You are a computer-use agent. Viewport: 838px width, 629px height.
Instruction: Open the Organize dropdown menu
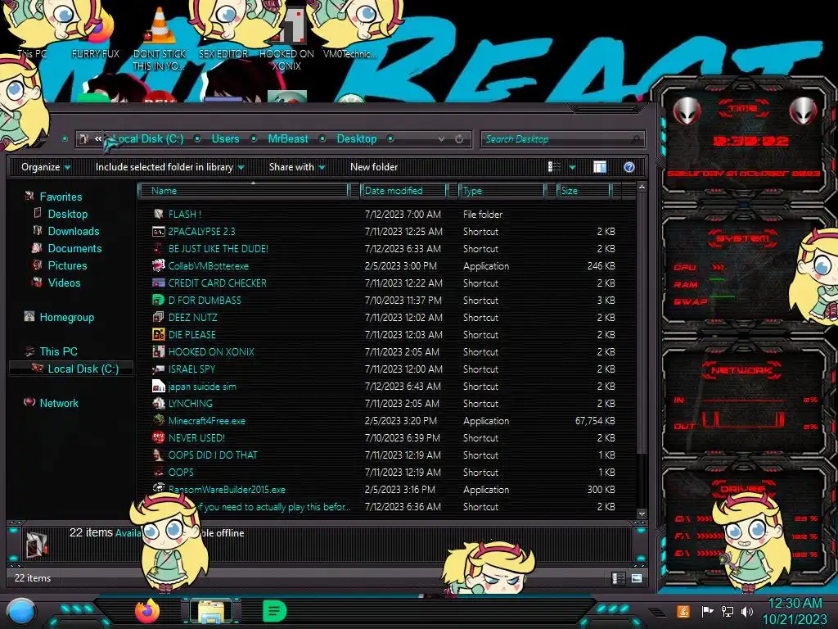(x=46, y=167)
